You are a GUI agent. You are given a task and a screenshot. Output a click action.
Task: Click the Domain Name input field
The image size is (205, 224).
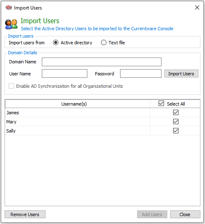pos(101,62)
